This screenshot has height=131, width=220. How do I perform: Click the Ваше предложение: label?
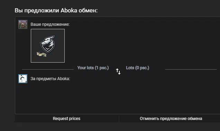click(50, 24)
